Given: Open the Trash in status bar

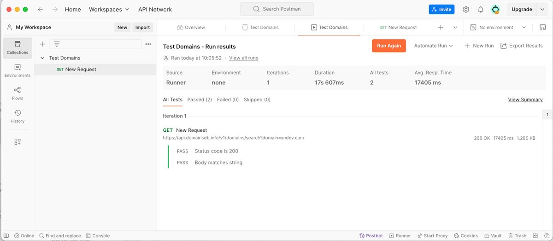Looking at the screenshot, I should pyautogui.click(x=517, y=235).
